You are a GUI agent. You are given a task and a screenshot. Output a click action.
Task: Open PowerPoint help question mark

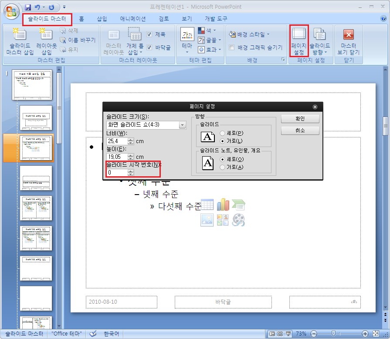(x=383, y=18)
